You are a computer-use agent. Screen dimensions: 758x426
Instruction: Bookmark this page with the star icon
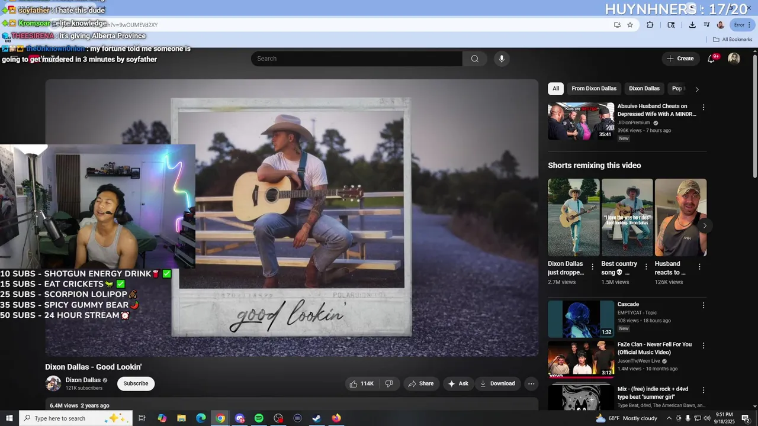pos(630,25)
